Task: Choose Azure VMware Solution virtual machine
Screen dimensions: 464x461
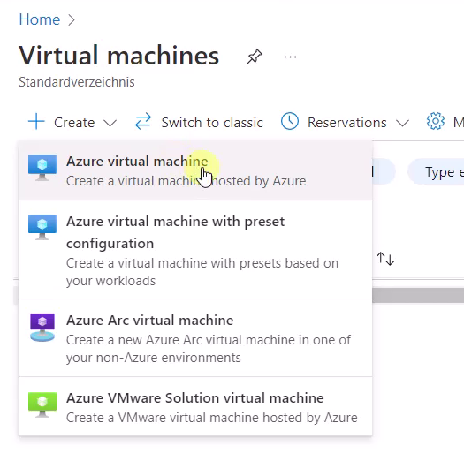Action: [x=195, y=406]
